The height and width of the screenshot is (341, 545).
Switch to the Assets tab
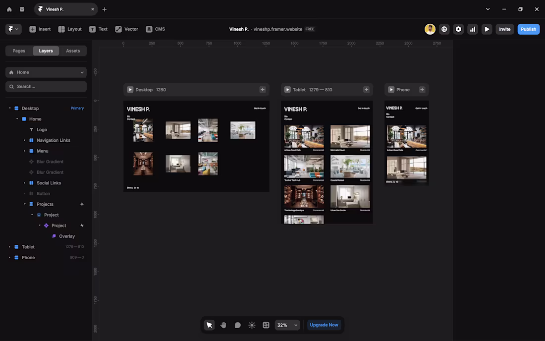coord(73,51)
